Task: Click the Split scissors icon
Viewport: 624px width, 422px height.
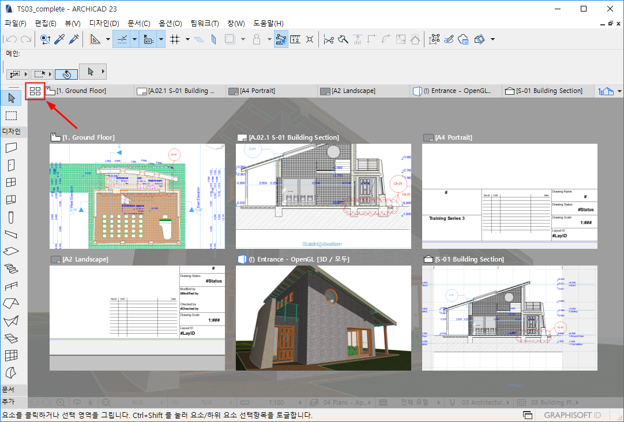Action: coord(329,39)
